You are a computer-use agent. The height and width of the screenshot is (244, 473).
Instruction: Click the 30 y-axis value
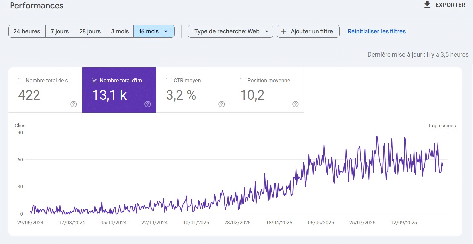point(20,187)
